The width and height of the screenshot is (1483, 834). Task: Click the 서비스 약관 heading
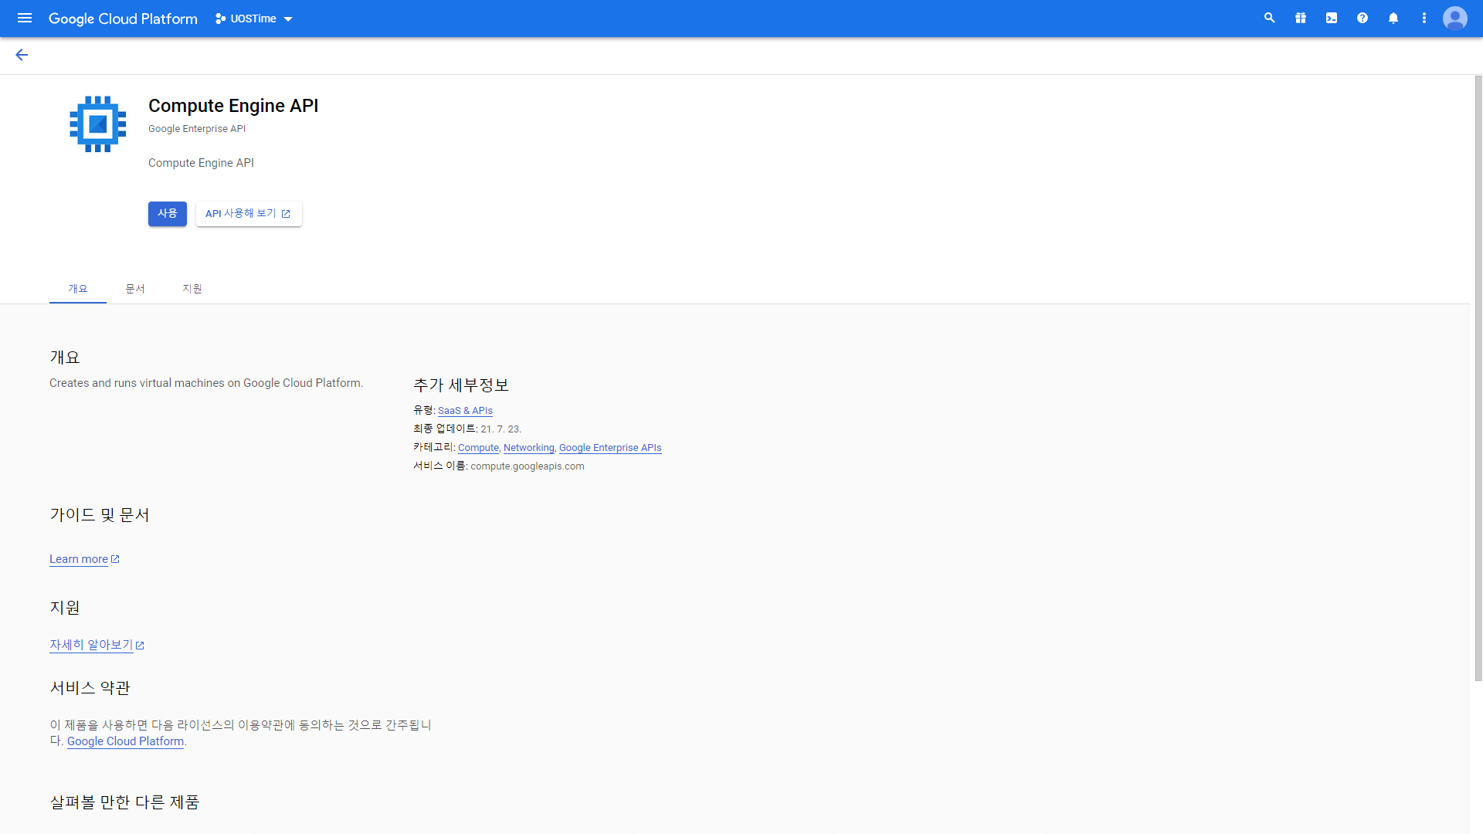click(x=90, y=688)
